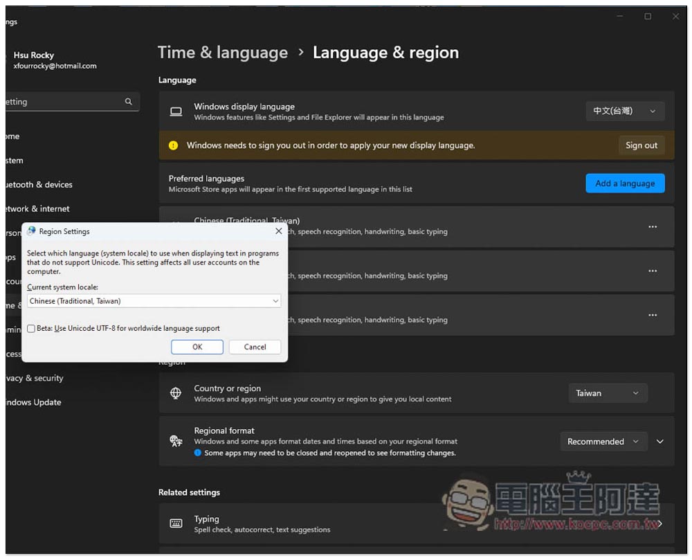Minimize the Settings window
The image size is (692, 560).
(619, 17)
